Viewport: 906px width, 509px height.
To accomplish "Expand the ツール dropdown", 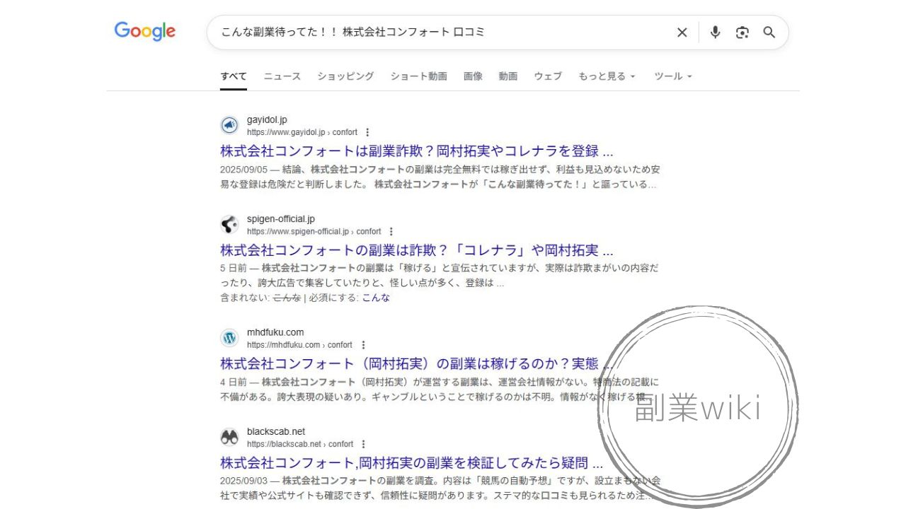I will (672, 76).
